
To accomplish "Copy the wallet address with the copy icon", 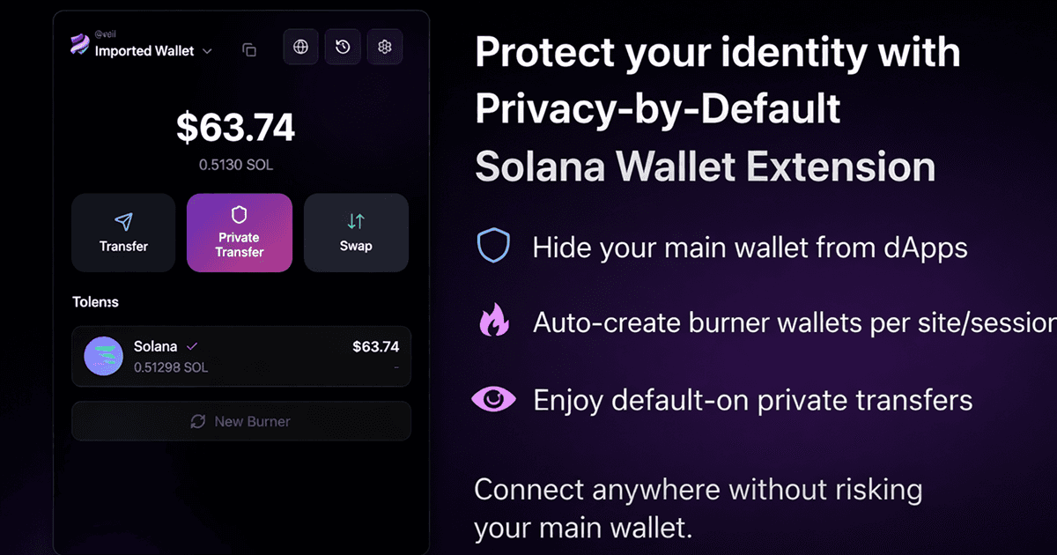I will pos(249,50).
